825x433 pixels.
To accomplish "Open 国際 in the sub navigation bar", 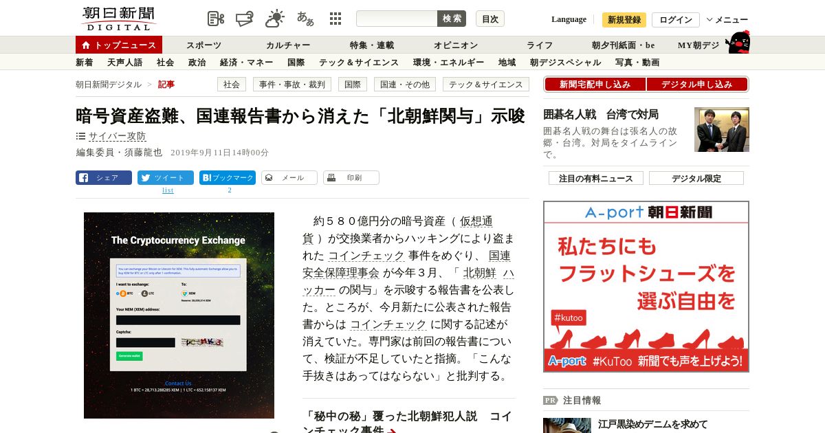I will pyautogui.click(x=296, y=62).
